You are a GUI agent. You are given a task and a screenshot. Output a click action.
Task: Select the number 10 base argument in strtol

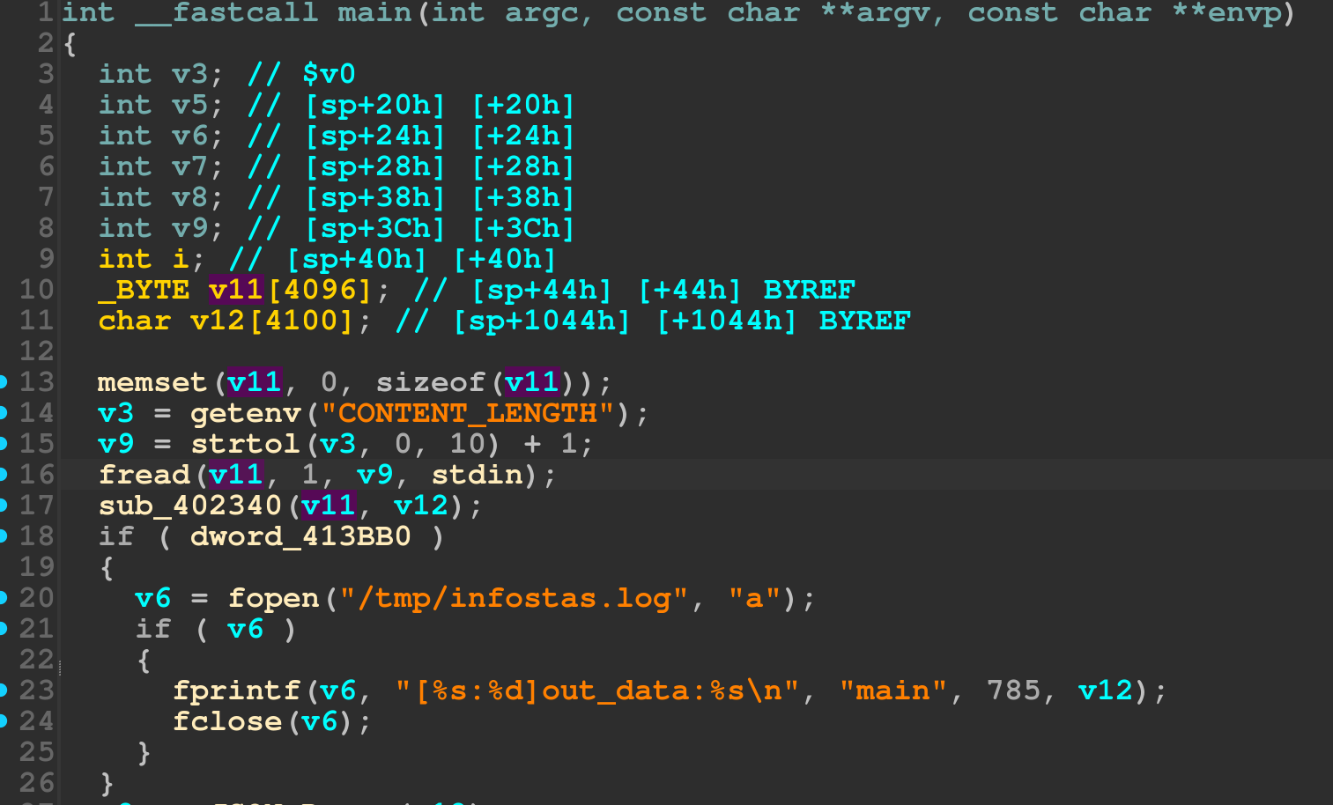click(467, 444)
